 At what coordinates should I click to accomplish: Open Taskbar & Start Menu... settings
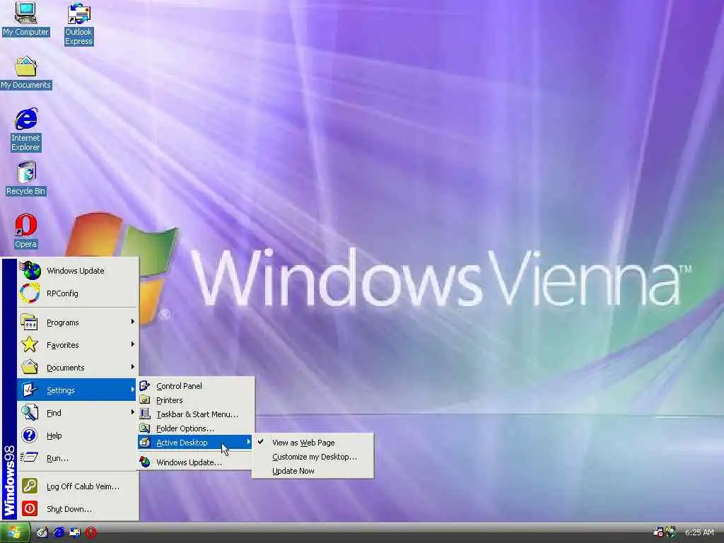(196, 414)
